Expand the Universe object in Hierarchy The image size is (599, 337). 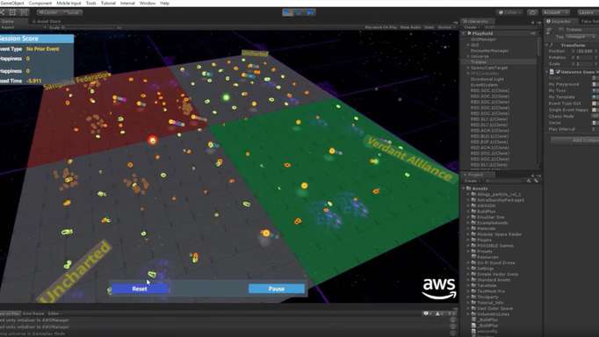[x=468, y=56]
